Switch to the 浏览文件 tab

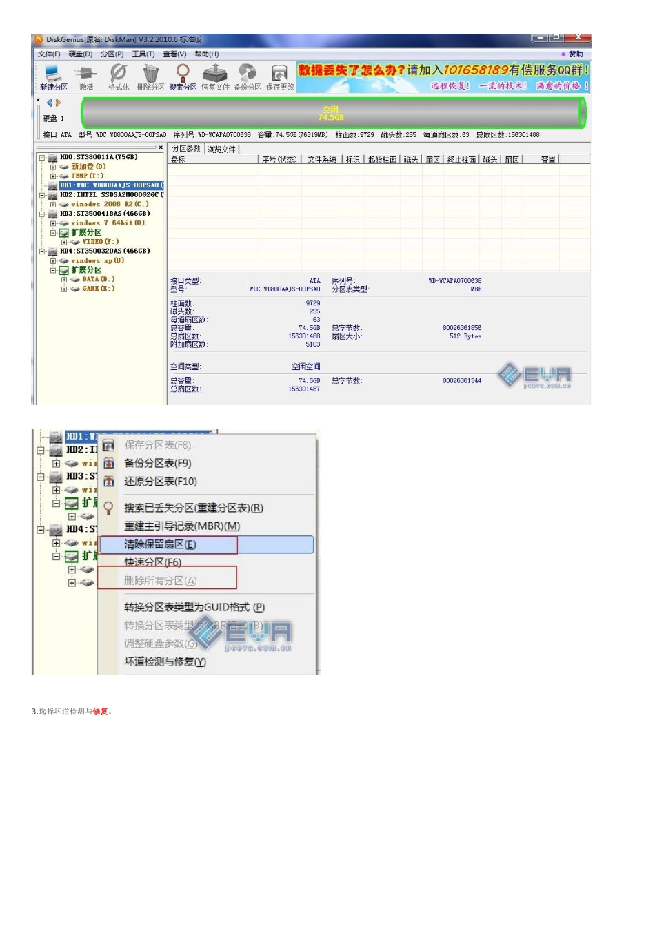click(x=221, y=150)
